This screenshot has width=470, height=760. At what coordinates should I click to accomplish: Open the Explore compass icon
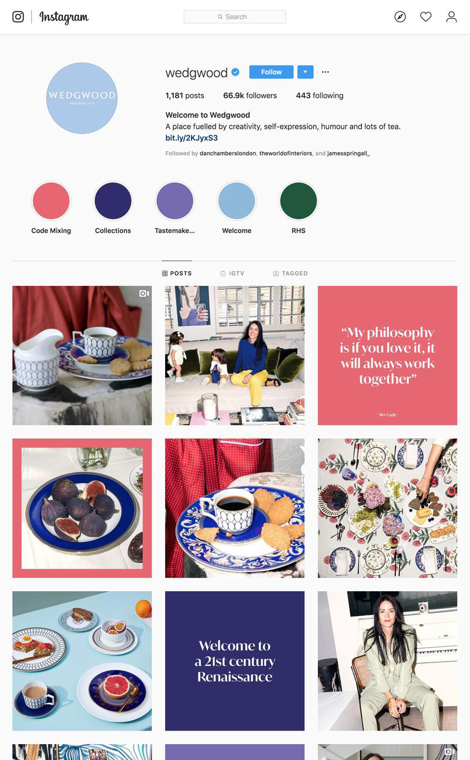coord(400,16)
